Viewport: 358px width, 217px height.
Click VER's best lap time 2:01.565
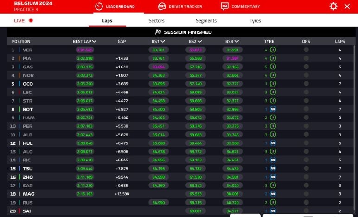[x=85, y=50]
